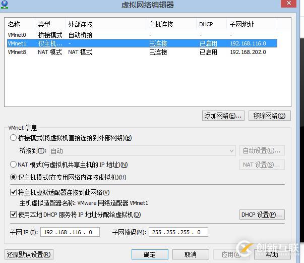Click the 主机虚拟适配器名称 label text
Viewport: 304px width, 263px height.
pyautogui.click(x=47, y=203)
